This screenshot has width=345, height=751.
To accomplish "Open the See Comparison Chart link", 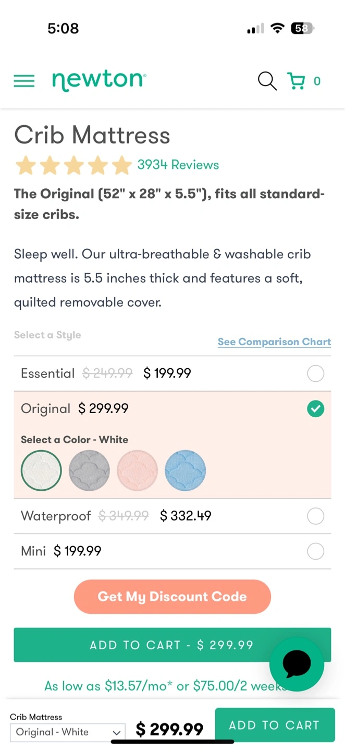I will [x=274, y=342].
